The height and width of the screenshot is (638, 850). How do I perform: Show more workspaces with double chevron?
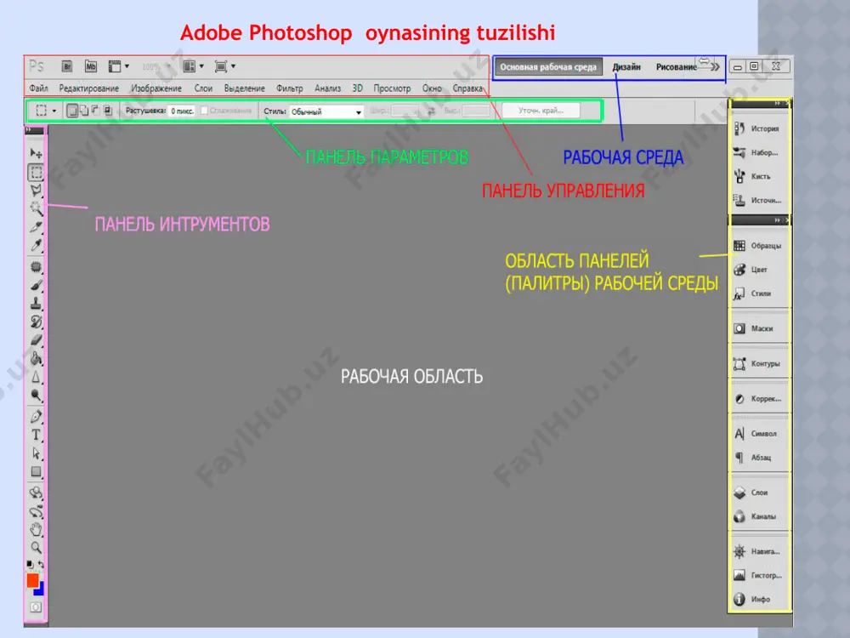click(716, 67)
